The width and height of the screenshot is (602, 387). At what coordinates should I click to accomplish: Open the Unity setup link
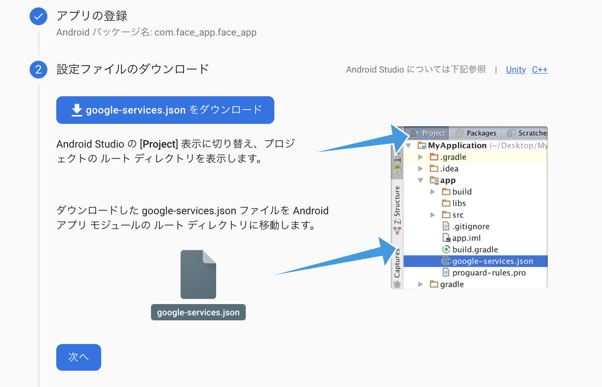pyautogui.click(x=516, y=70)
